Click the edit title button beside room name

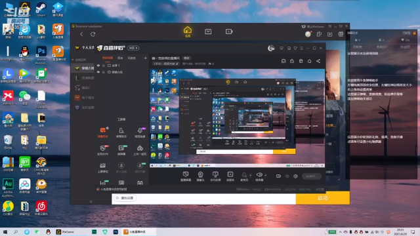tap(186, 58)
